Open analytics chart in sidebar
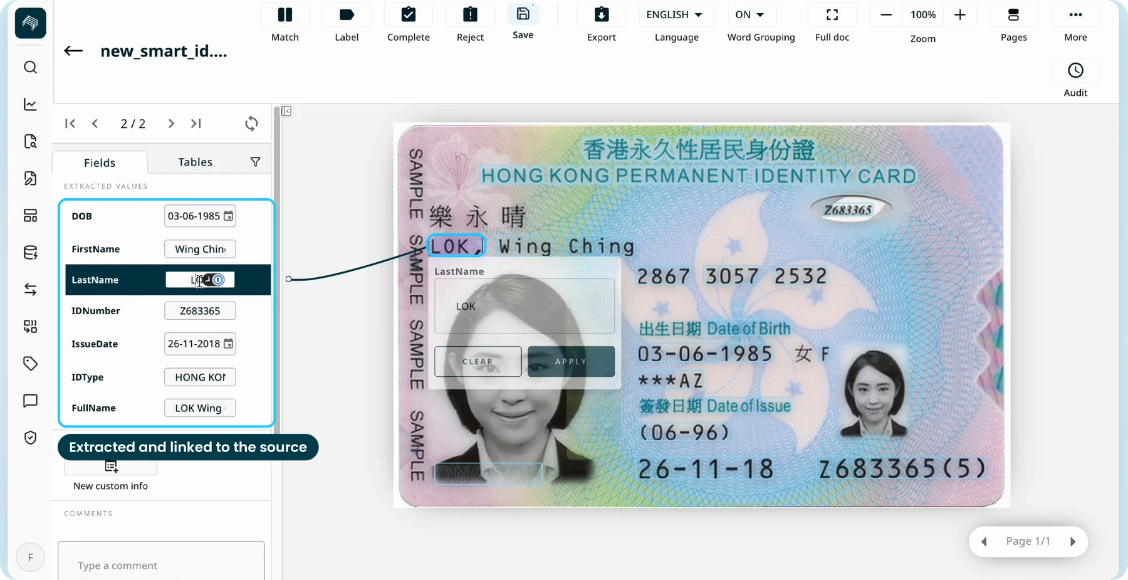Viewport: 1128px width, 580px height. [30, 104]
